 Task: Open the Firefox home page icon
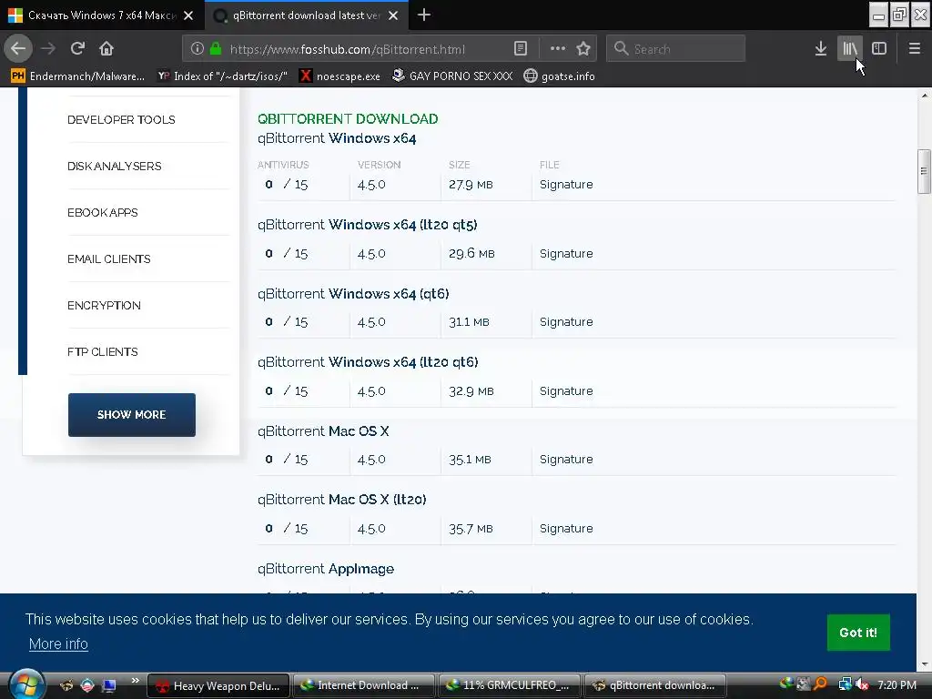(106, 49)
